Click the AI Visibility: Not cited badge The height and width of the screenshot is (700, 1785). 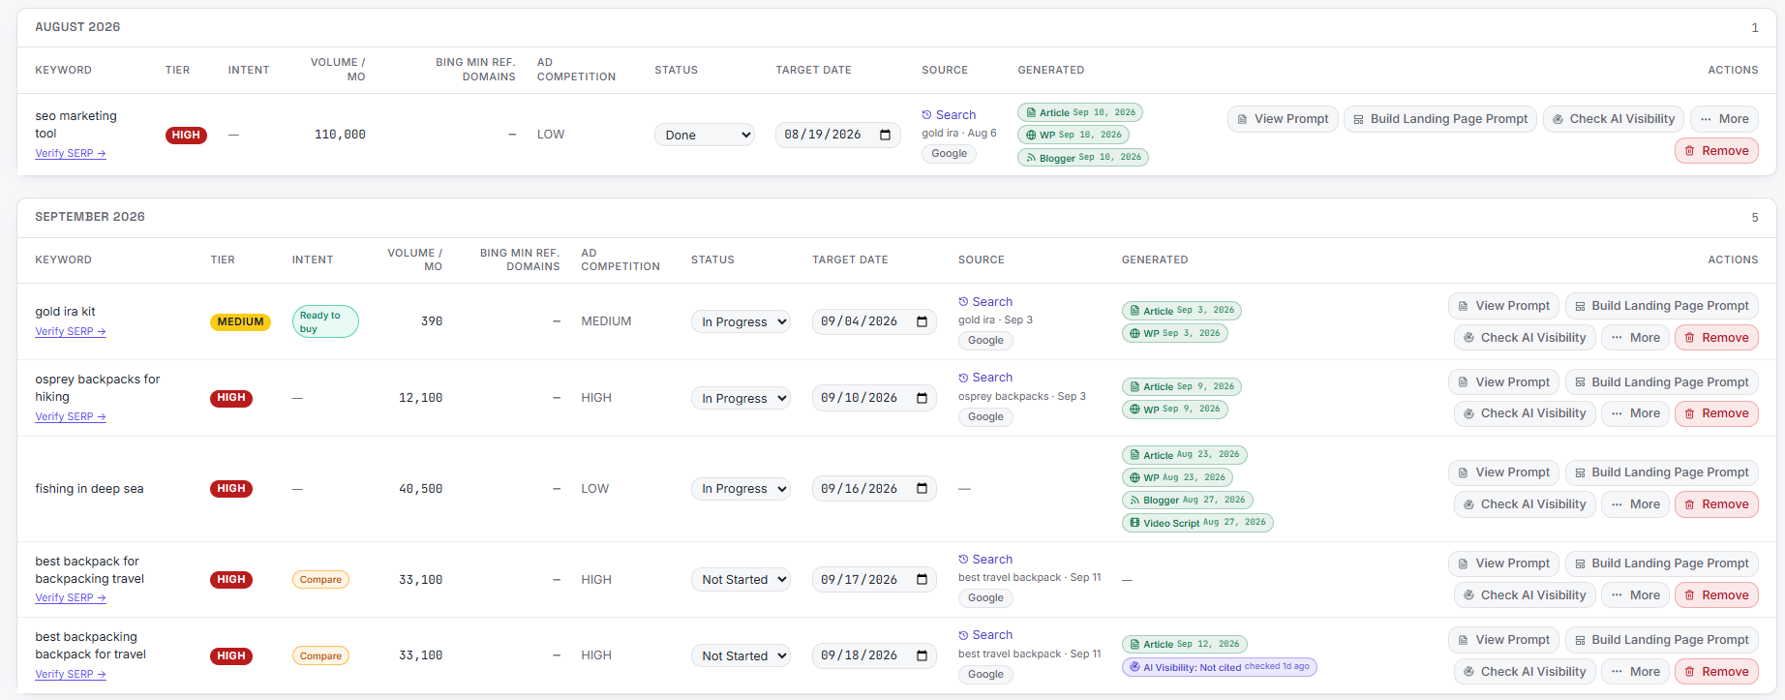1220,667
